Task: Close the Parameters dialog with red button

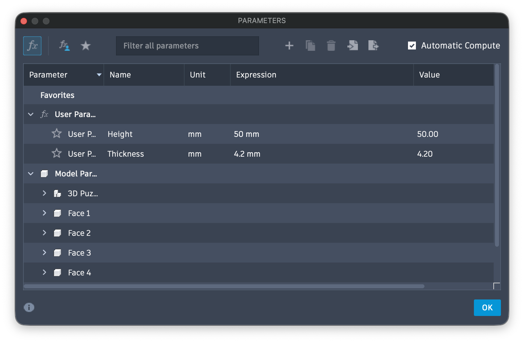Action: (24, 21)
